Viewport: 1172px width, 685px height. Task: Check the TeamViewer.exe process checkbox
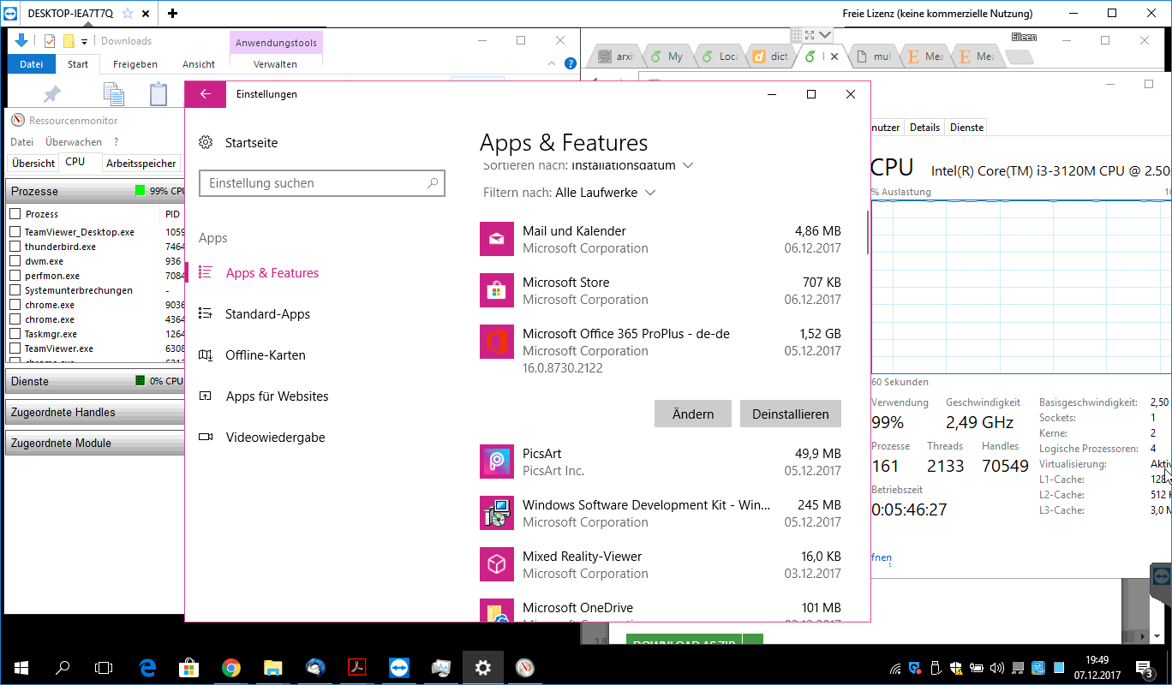pyautogui.click(x=15, y=348)
